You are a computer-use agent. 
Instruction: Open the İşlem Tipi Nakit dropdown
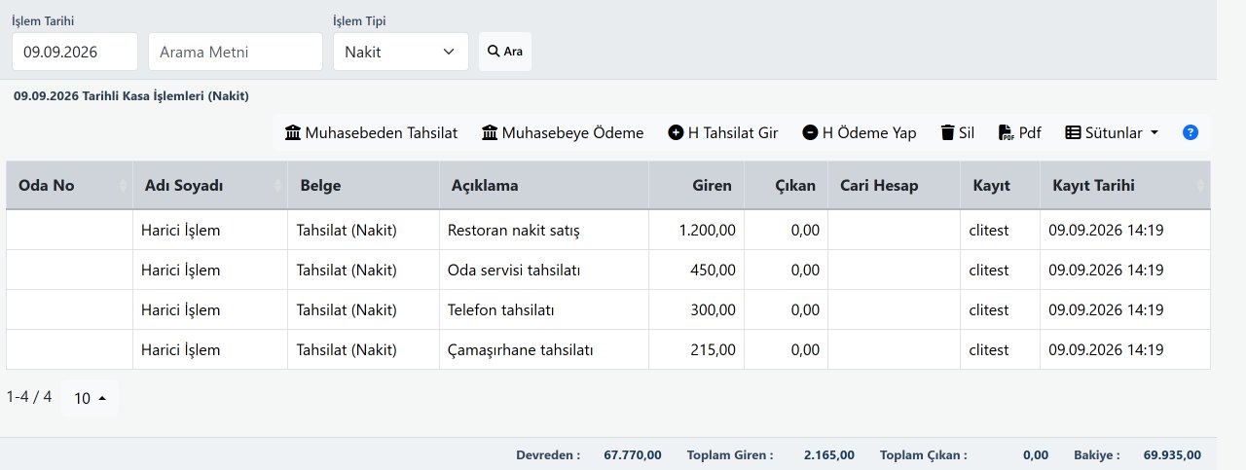pos(401,52)
